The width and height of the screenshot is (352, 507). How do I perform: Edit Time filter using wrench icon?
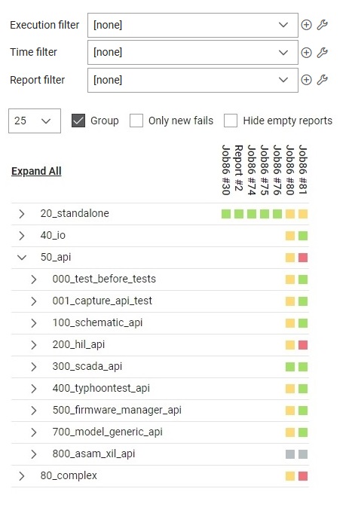point(323,53)
